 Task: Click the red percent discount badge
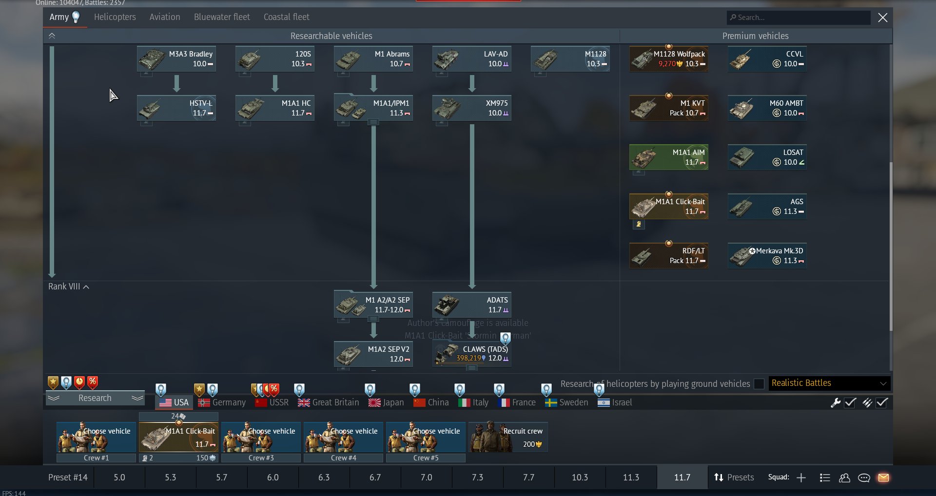click(92, 382)
